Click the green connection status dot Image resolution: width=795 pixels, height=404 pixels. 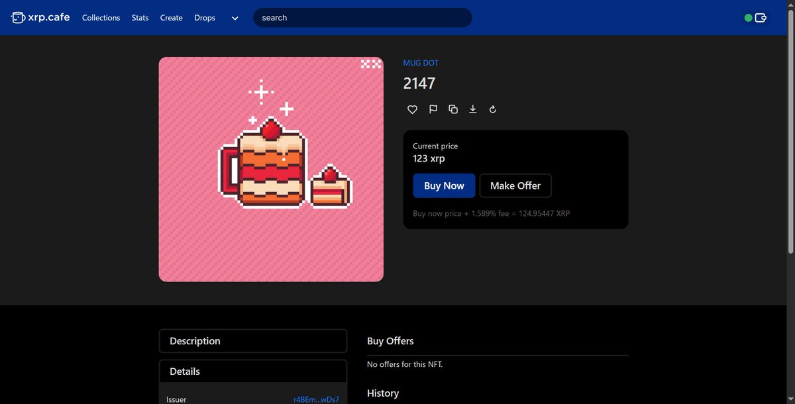point(748,18)
